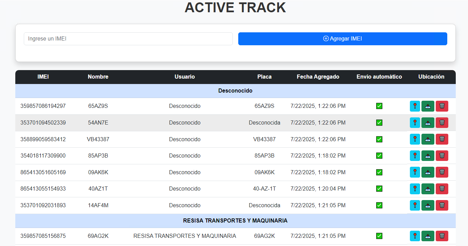Click the location pin button for 65AZ9S
The width and height of the screenshot is (468, 246).
pos(415,106)
